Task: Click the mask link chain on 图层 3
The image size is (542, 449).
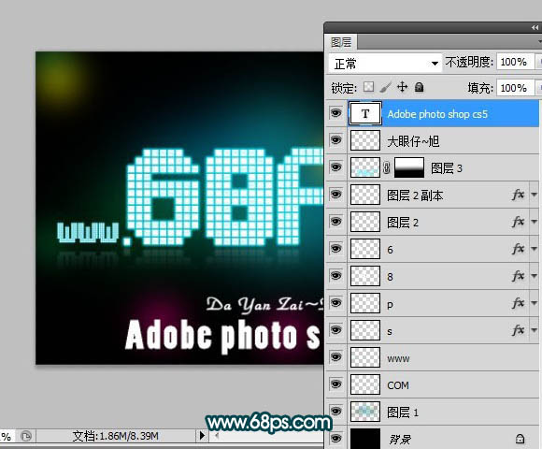Action: pos(387,167)
